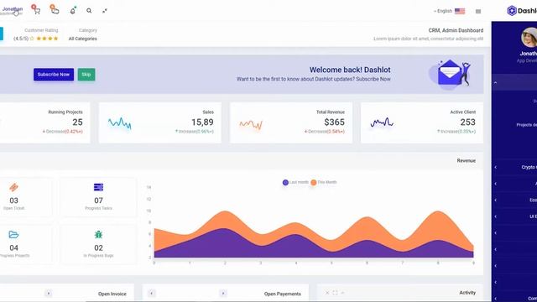Click the left arrow in Open Payements card
Viewport: 537px width, 302px height.
coord(151,294)
